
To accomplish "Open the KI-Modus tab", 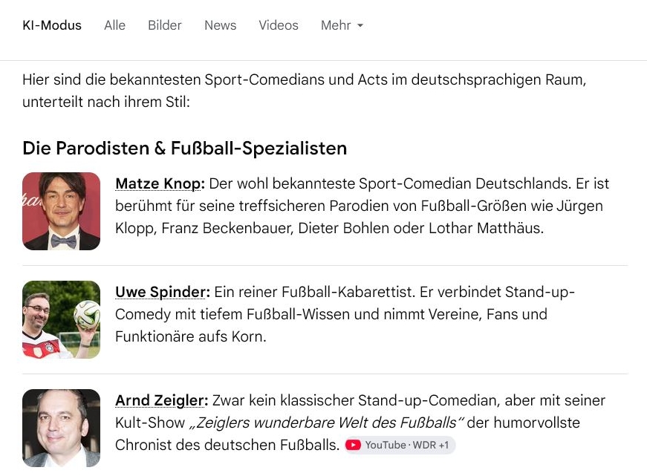I will click(x=52, y=25).
